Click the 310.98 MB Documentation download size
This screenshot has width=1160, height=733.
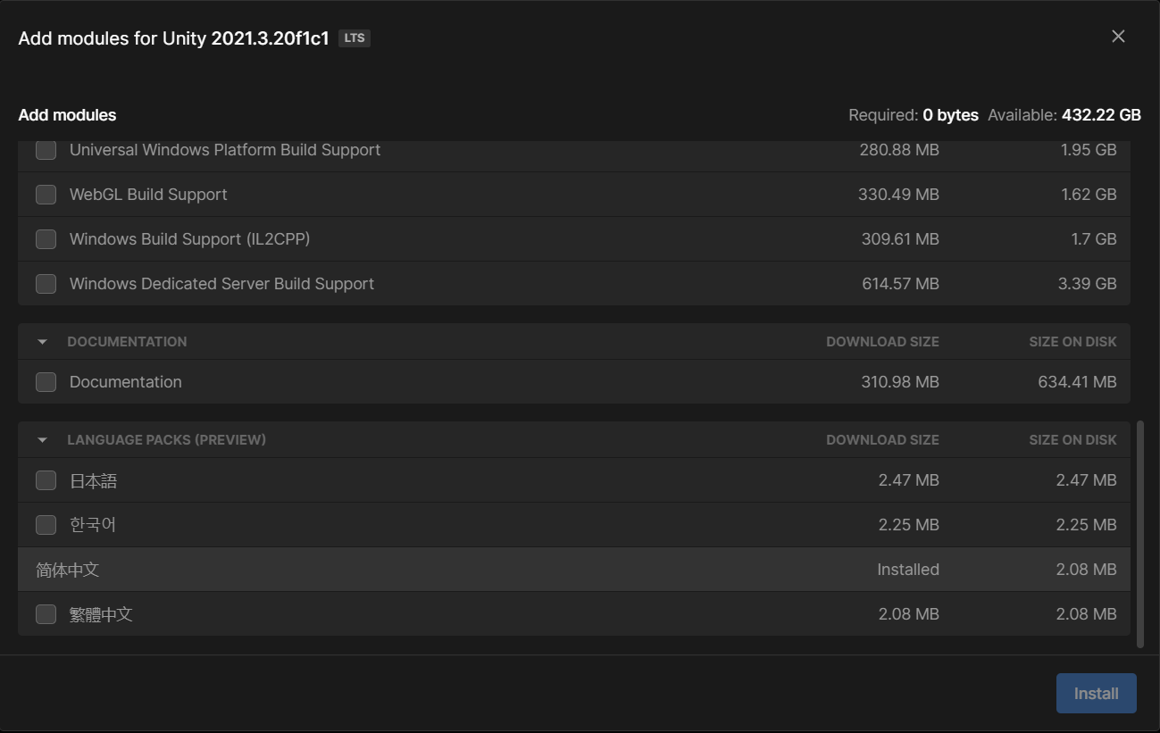pos(900,382)
